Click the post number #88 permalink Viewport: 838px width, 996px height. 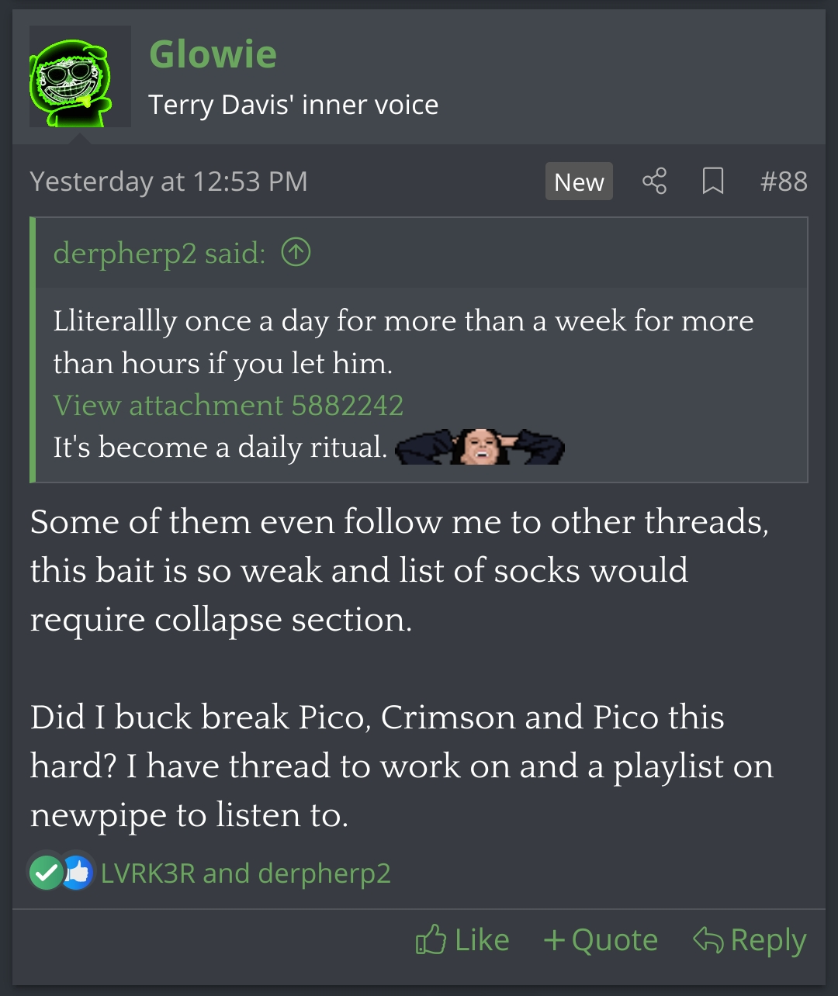tap(784, 182)
